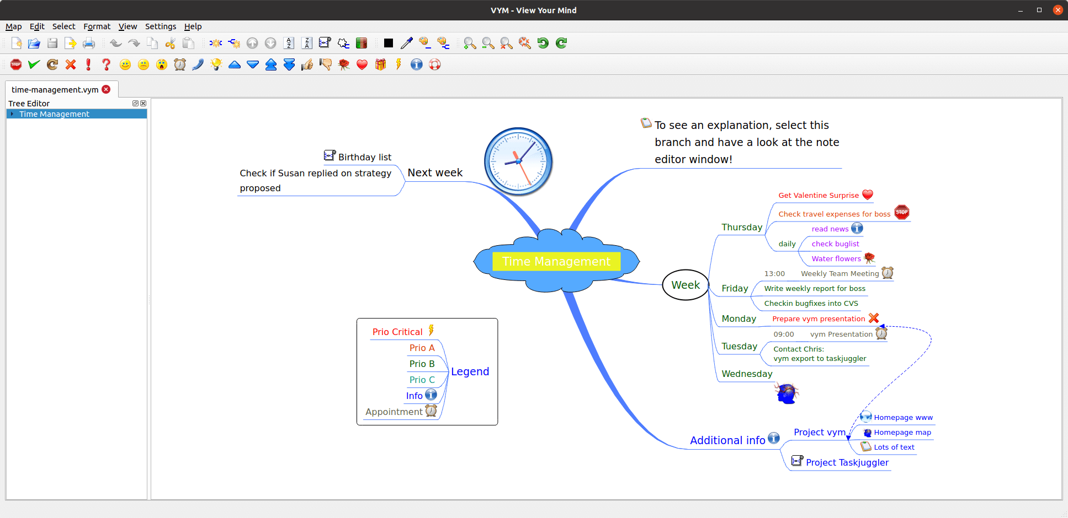
Task: Toggle the red X cross flag
Action: (71, 64)
